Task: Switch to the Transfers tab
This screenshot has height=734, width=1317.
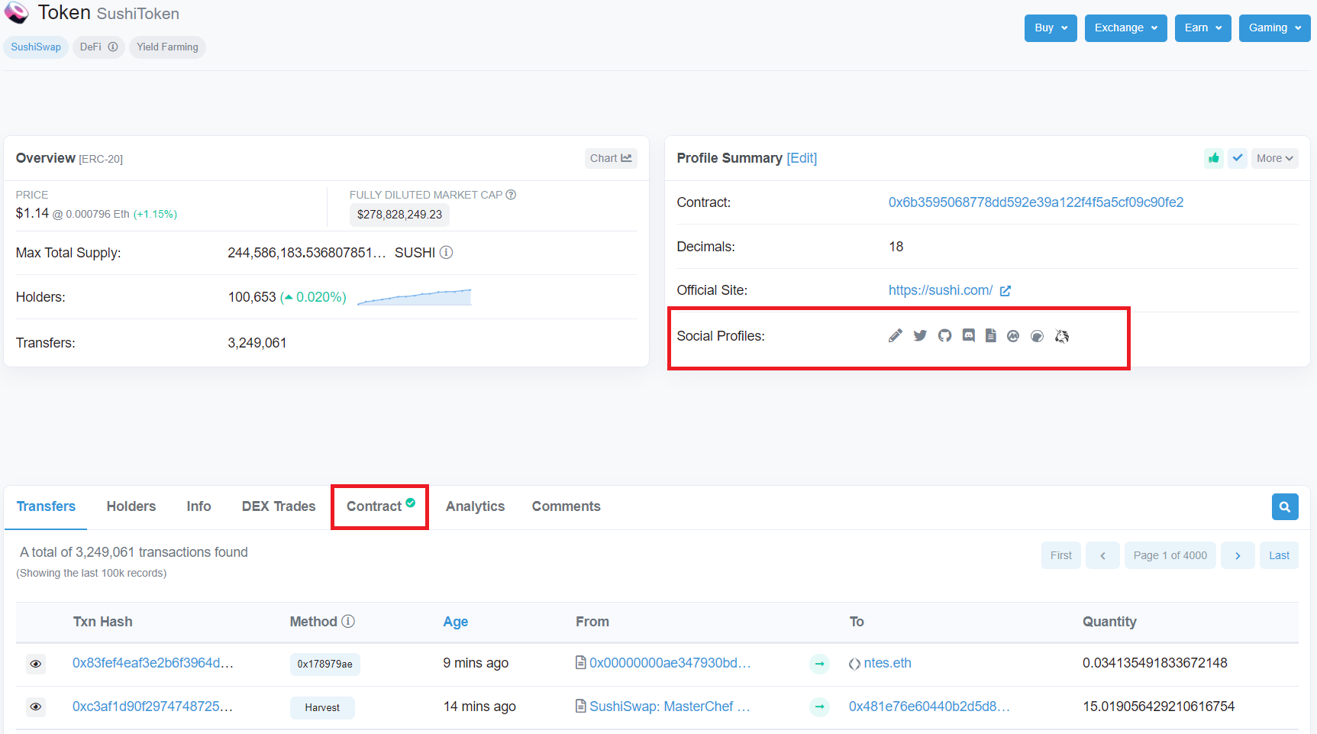Action: pos(46,506)
